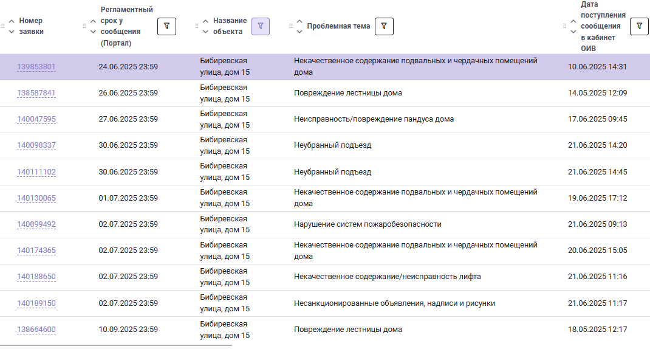
Task: Open filter for Проблемная тема column
Action: coord(384,26)
